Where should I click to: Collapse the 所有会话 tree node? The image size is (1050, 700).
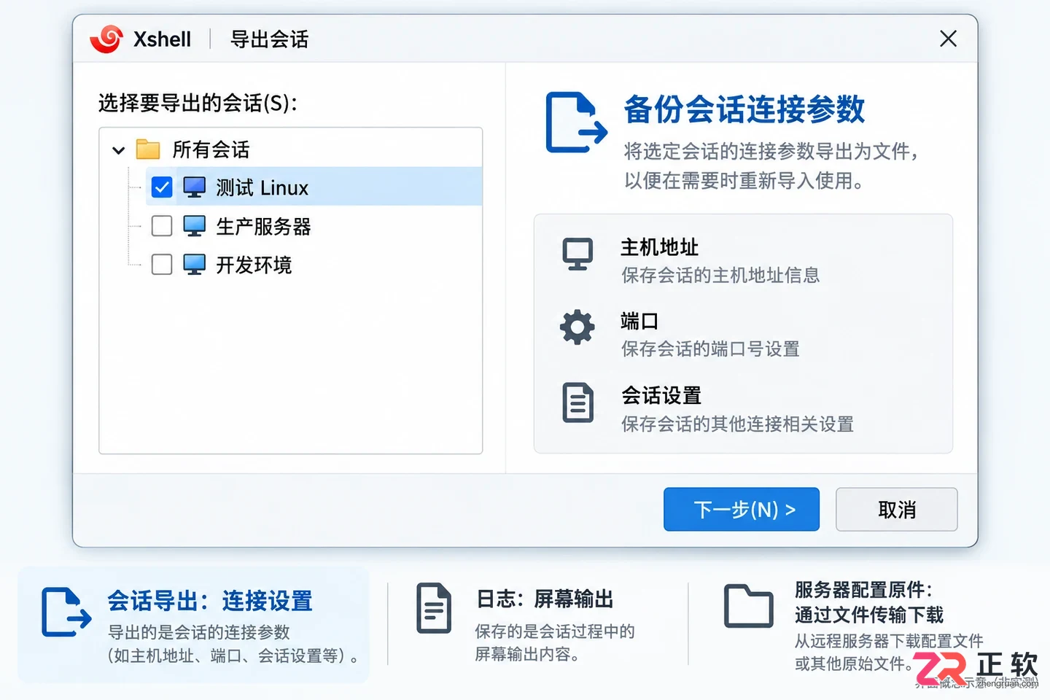pyautogui.click(x=119, y=150)
